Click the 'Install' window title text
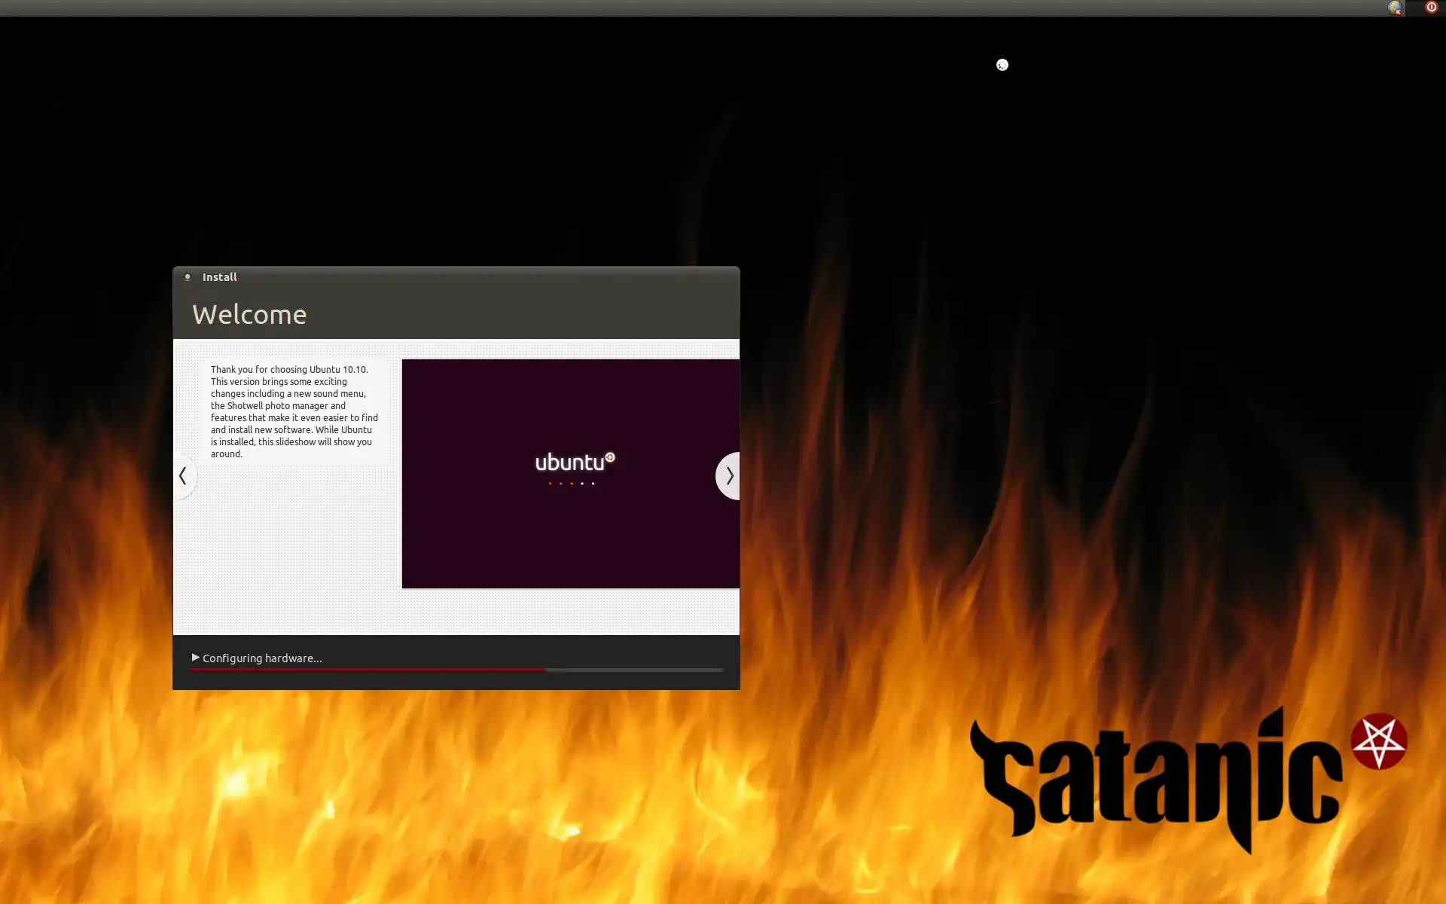This screenshot has width=1446, height=904. pyautogui.click(x=219, y=276)
